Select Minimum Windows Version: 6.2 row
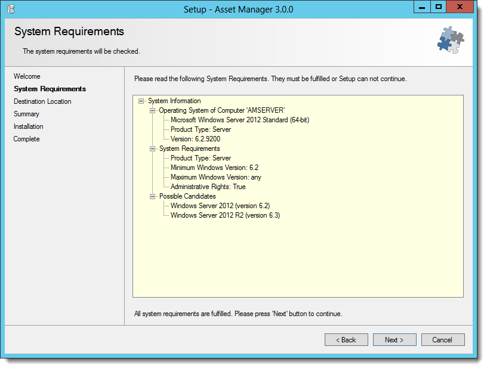Screen dimensions: 487x368 point(214,168)
